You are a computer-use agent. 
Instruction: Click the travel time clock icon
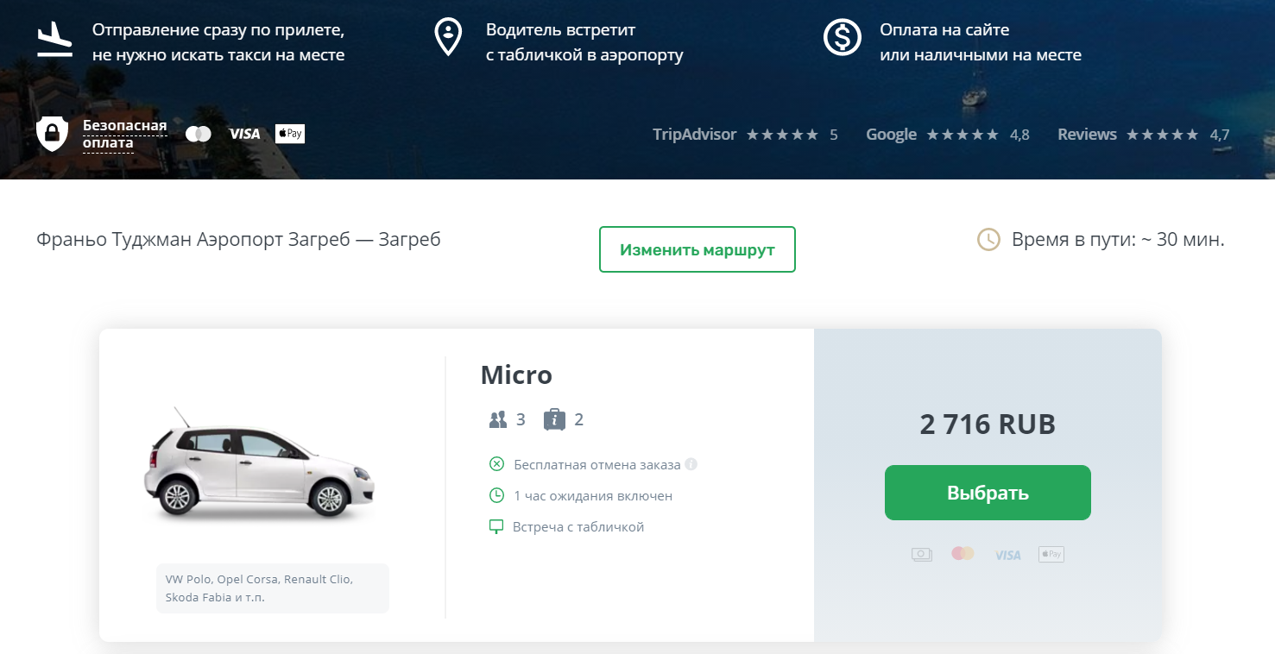[988, 240]
